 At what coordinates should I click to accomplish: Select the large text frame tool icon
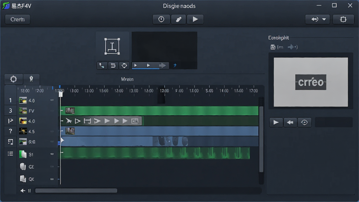tap(112, 46)
